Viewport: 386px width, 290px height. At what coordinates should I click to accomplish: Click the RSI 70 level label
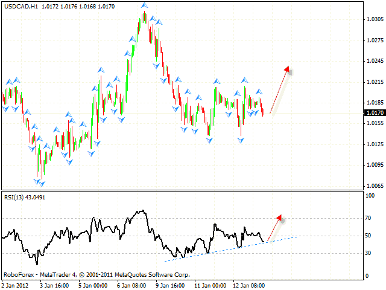(x=369, y=217)
